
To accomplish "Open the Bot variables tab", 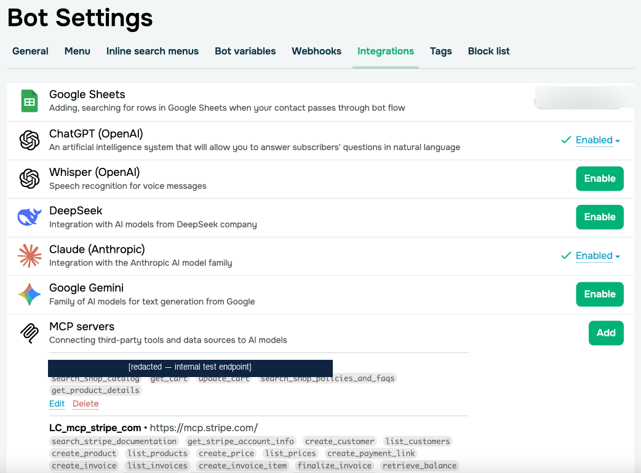I will (x=245, y=51).
